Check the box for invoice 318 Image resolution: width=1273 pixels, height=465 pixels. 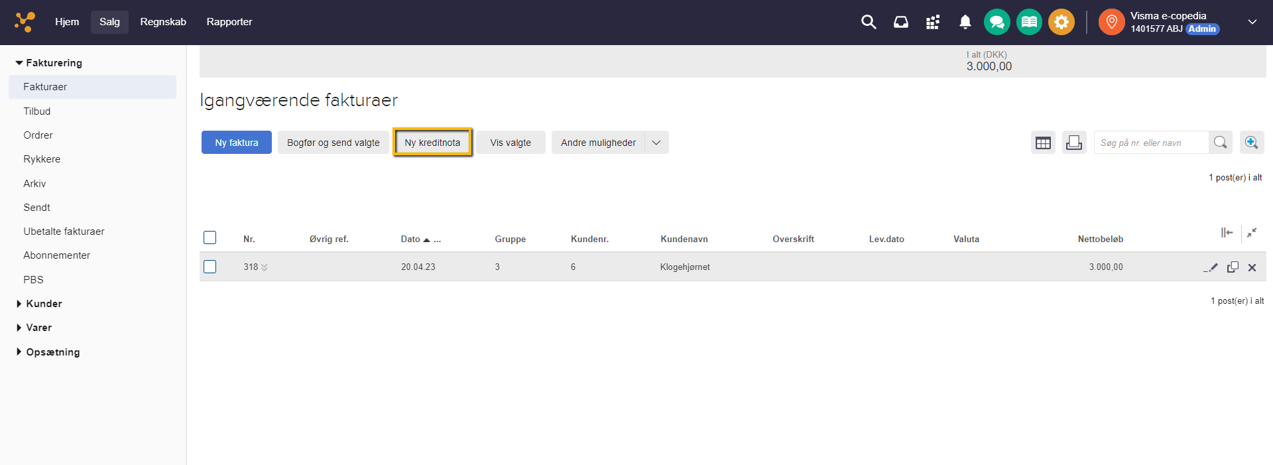(210, 267)
